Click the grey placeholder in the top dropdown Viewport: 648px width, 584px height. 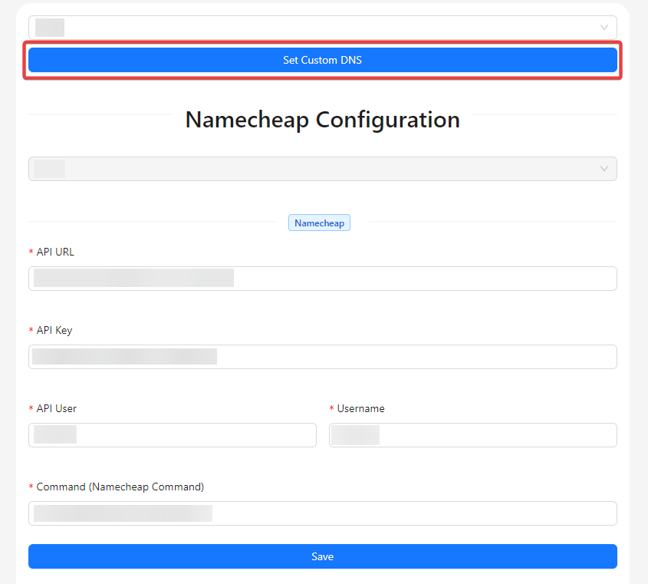pos(50,27)
